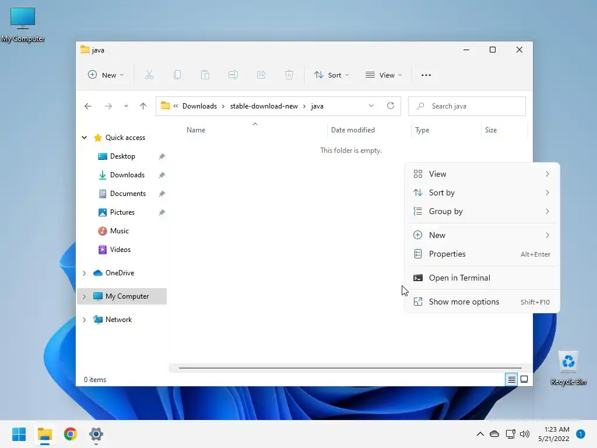Expand the address bar history dropdown

(x=371, y=106)
